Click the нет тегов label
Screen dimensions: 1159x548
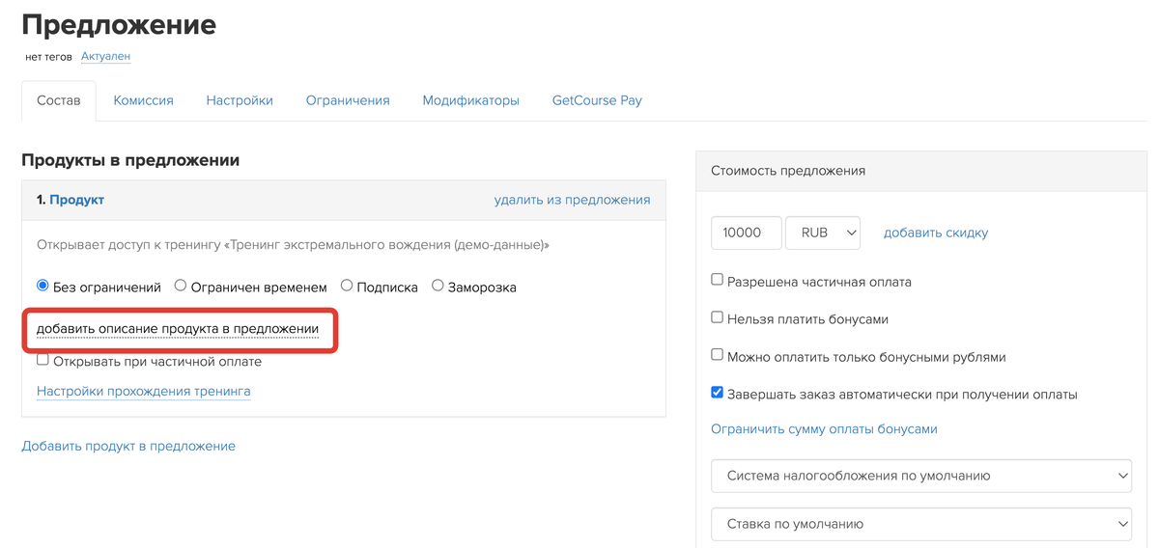click(48, 57)
